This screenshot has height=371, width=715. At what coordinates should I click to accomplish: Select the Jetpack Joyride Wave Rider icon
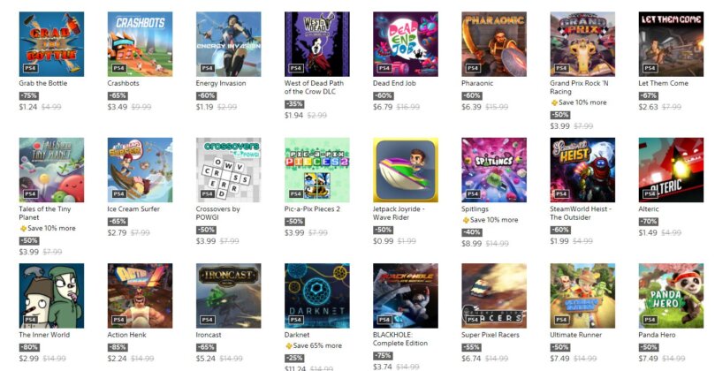tap(406, 170)
